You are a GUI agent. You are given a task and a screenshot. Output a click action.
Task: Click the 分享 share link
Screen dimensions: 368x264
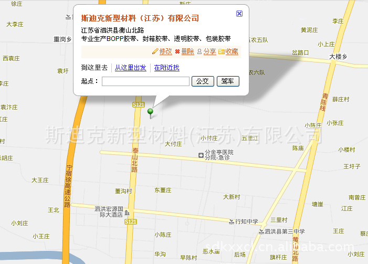coord(209,51)
